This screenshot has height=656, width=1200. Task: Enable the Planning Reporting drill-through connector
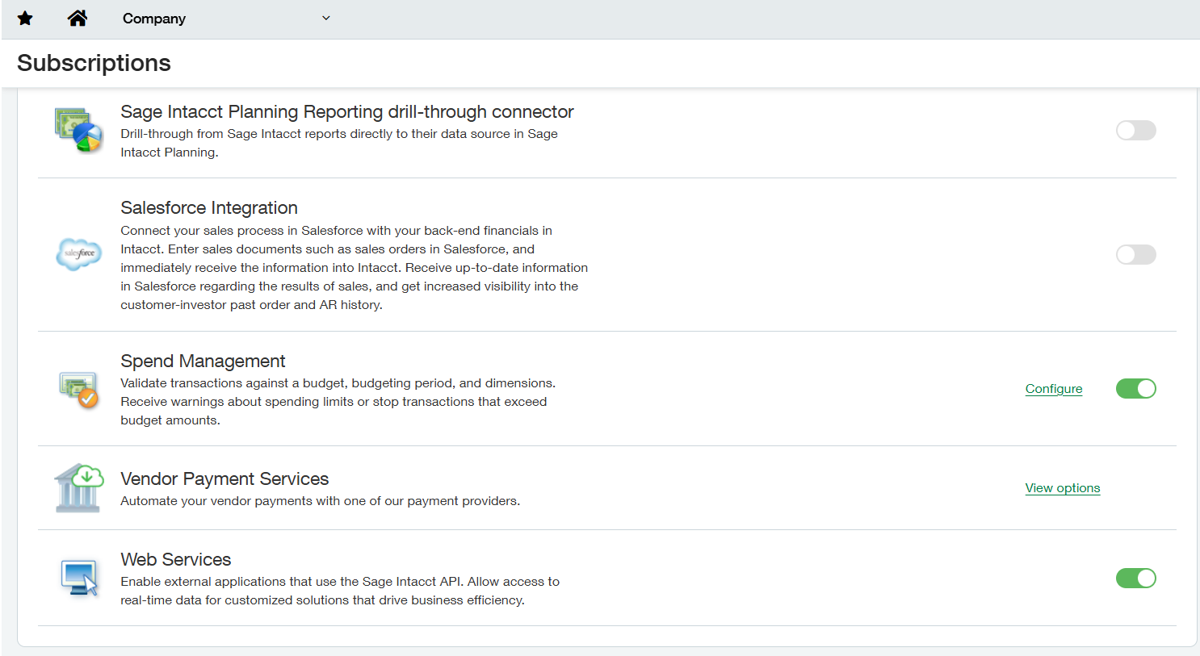[1136, 130]
